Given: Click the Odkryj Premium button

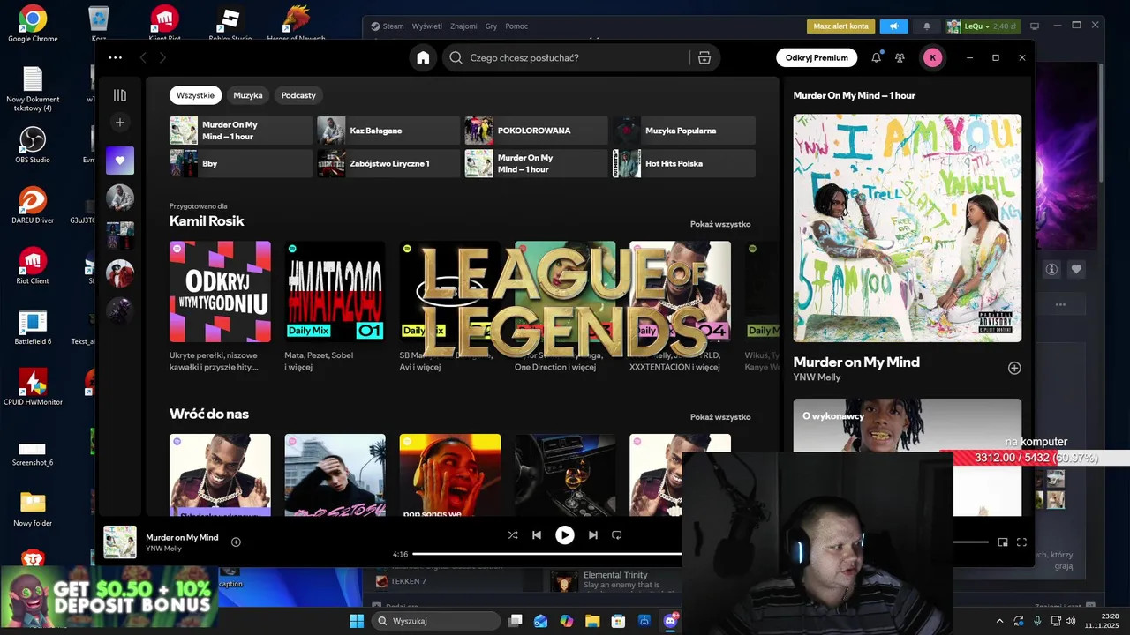Looking at the screenshot, I should pos(817,57).
